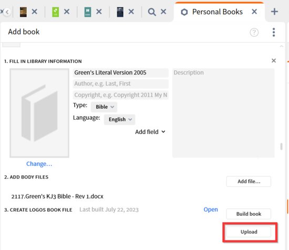The height and width of the screenshot is (250, 289).
Task: Click the Change... cover link
Action: click(x=39, y=164)
